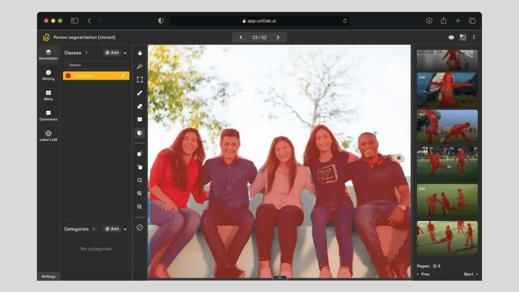Viewport: 519px width, 292px height.
Task: Open the Label-LLM tab
Action: point(48,136)
